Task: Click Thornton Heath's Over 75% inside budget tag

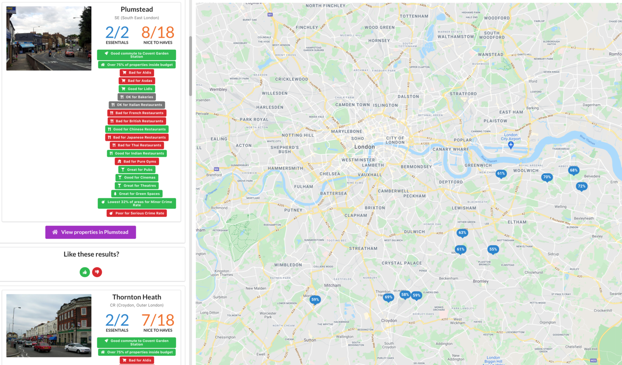Action: point(137,352)
